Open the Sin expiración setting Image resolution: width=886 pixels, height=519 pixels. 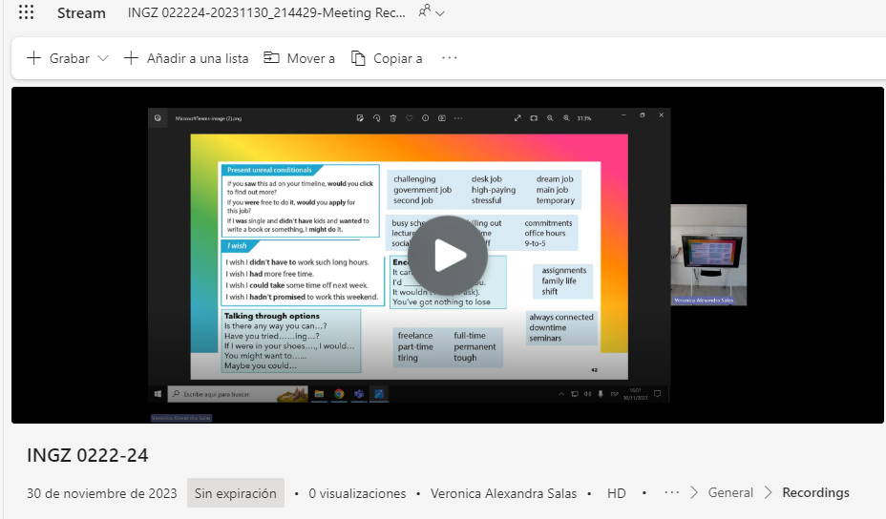coord(236,493)
